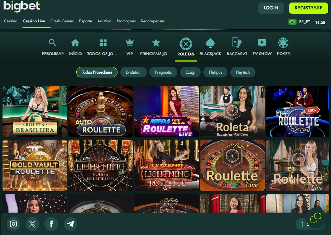
Task: Select the Blackjack category icon
Action: point(211,47)
